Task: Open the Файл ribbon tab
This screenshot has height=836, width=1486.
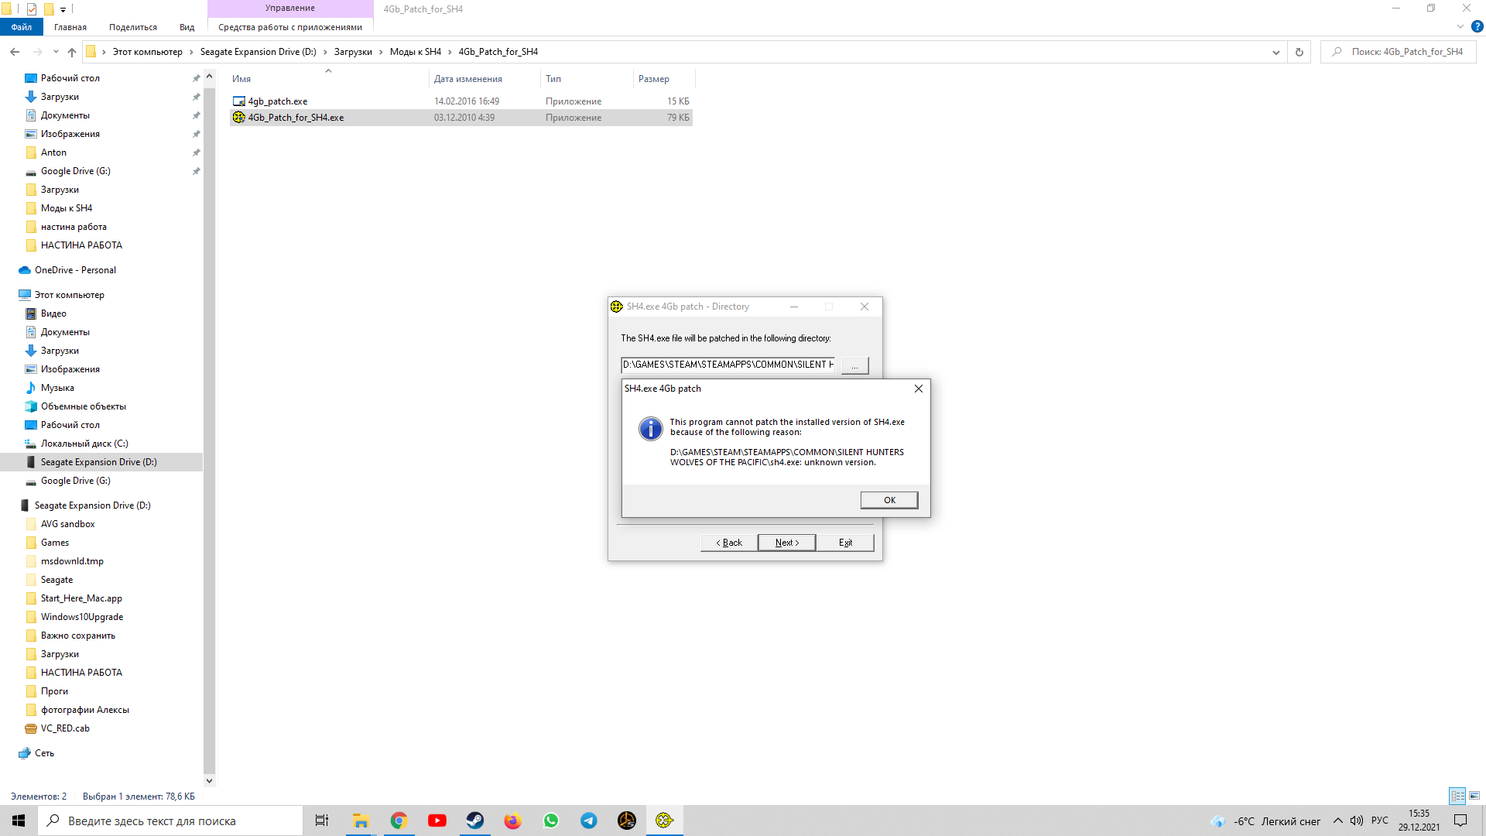Action: 21,27
